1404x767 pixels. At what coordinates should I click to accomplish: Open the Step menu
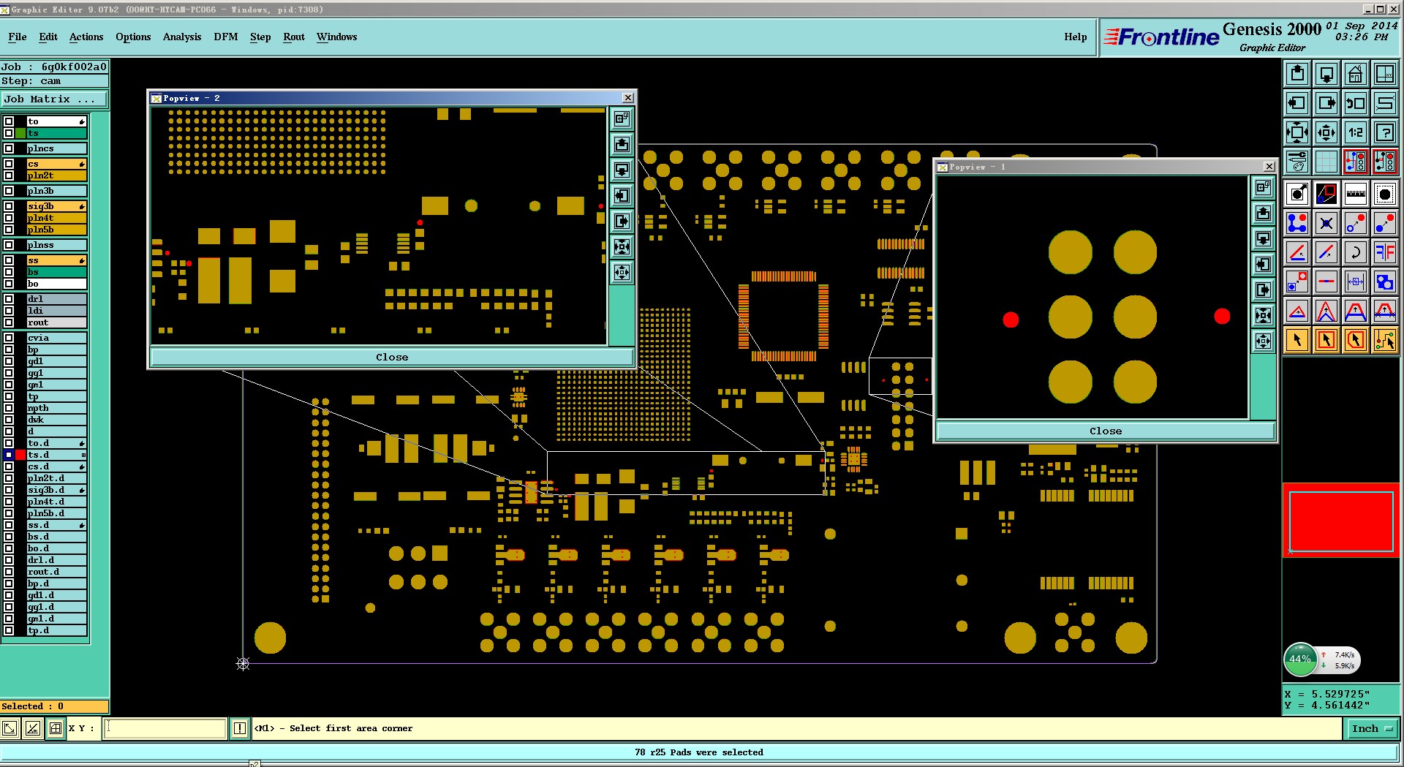(x=260, y=37)
